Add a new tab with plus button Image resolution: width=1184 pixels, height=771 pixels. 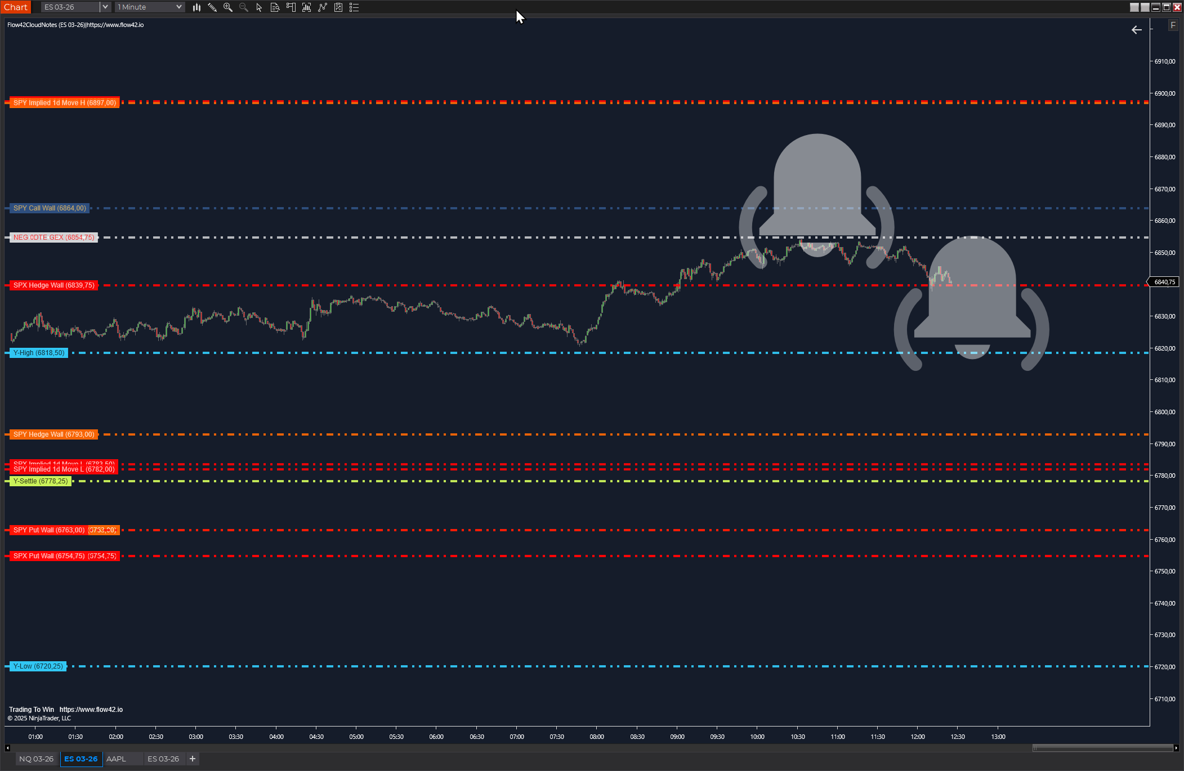(x=193, y=759)
